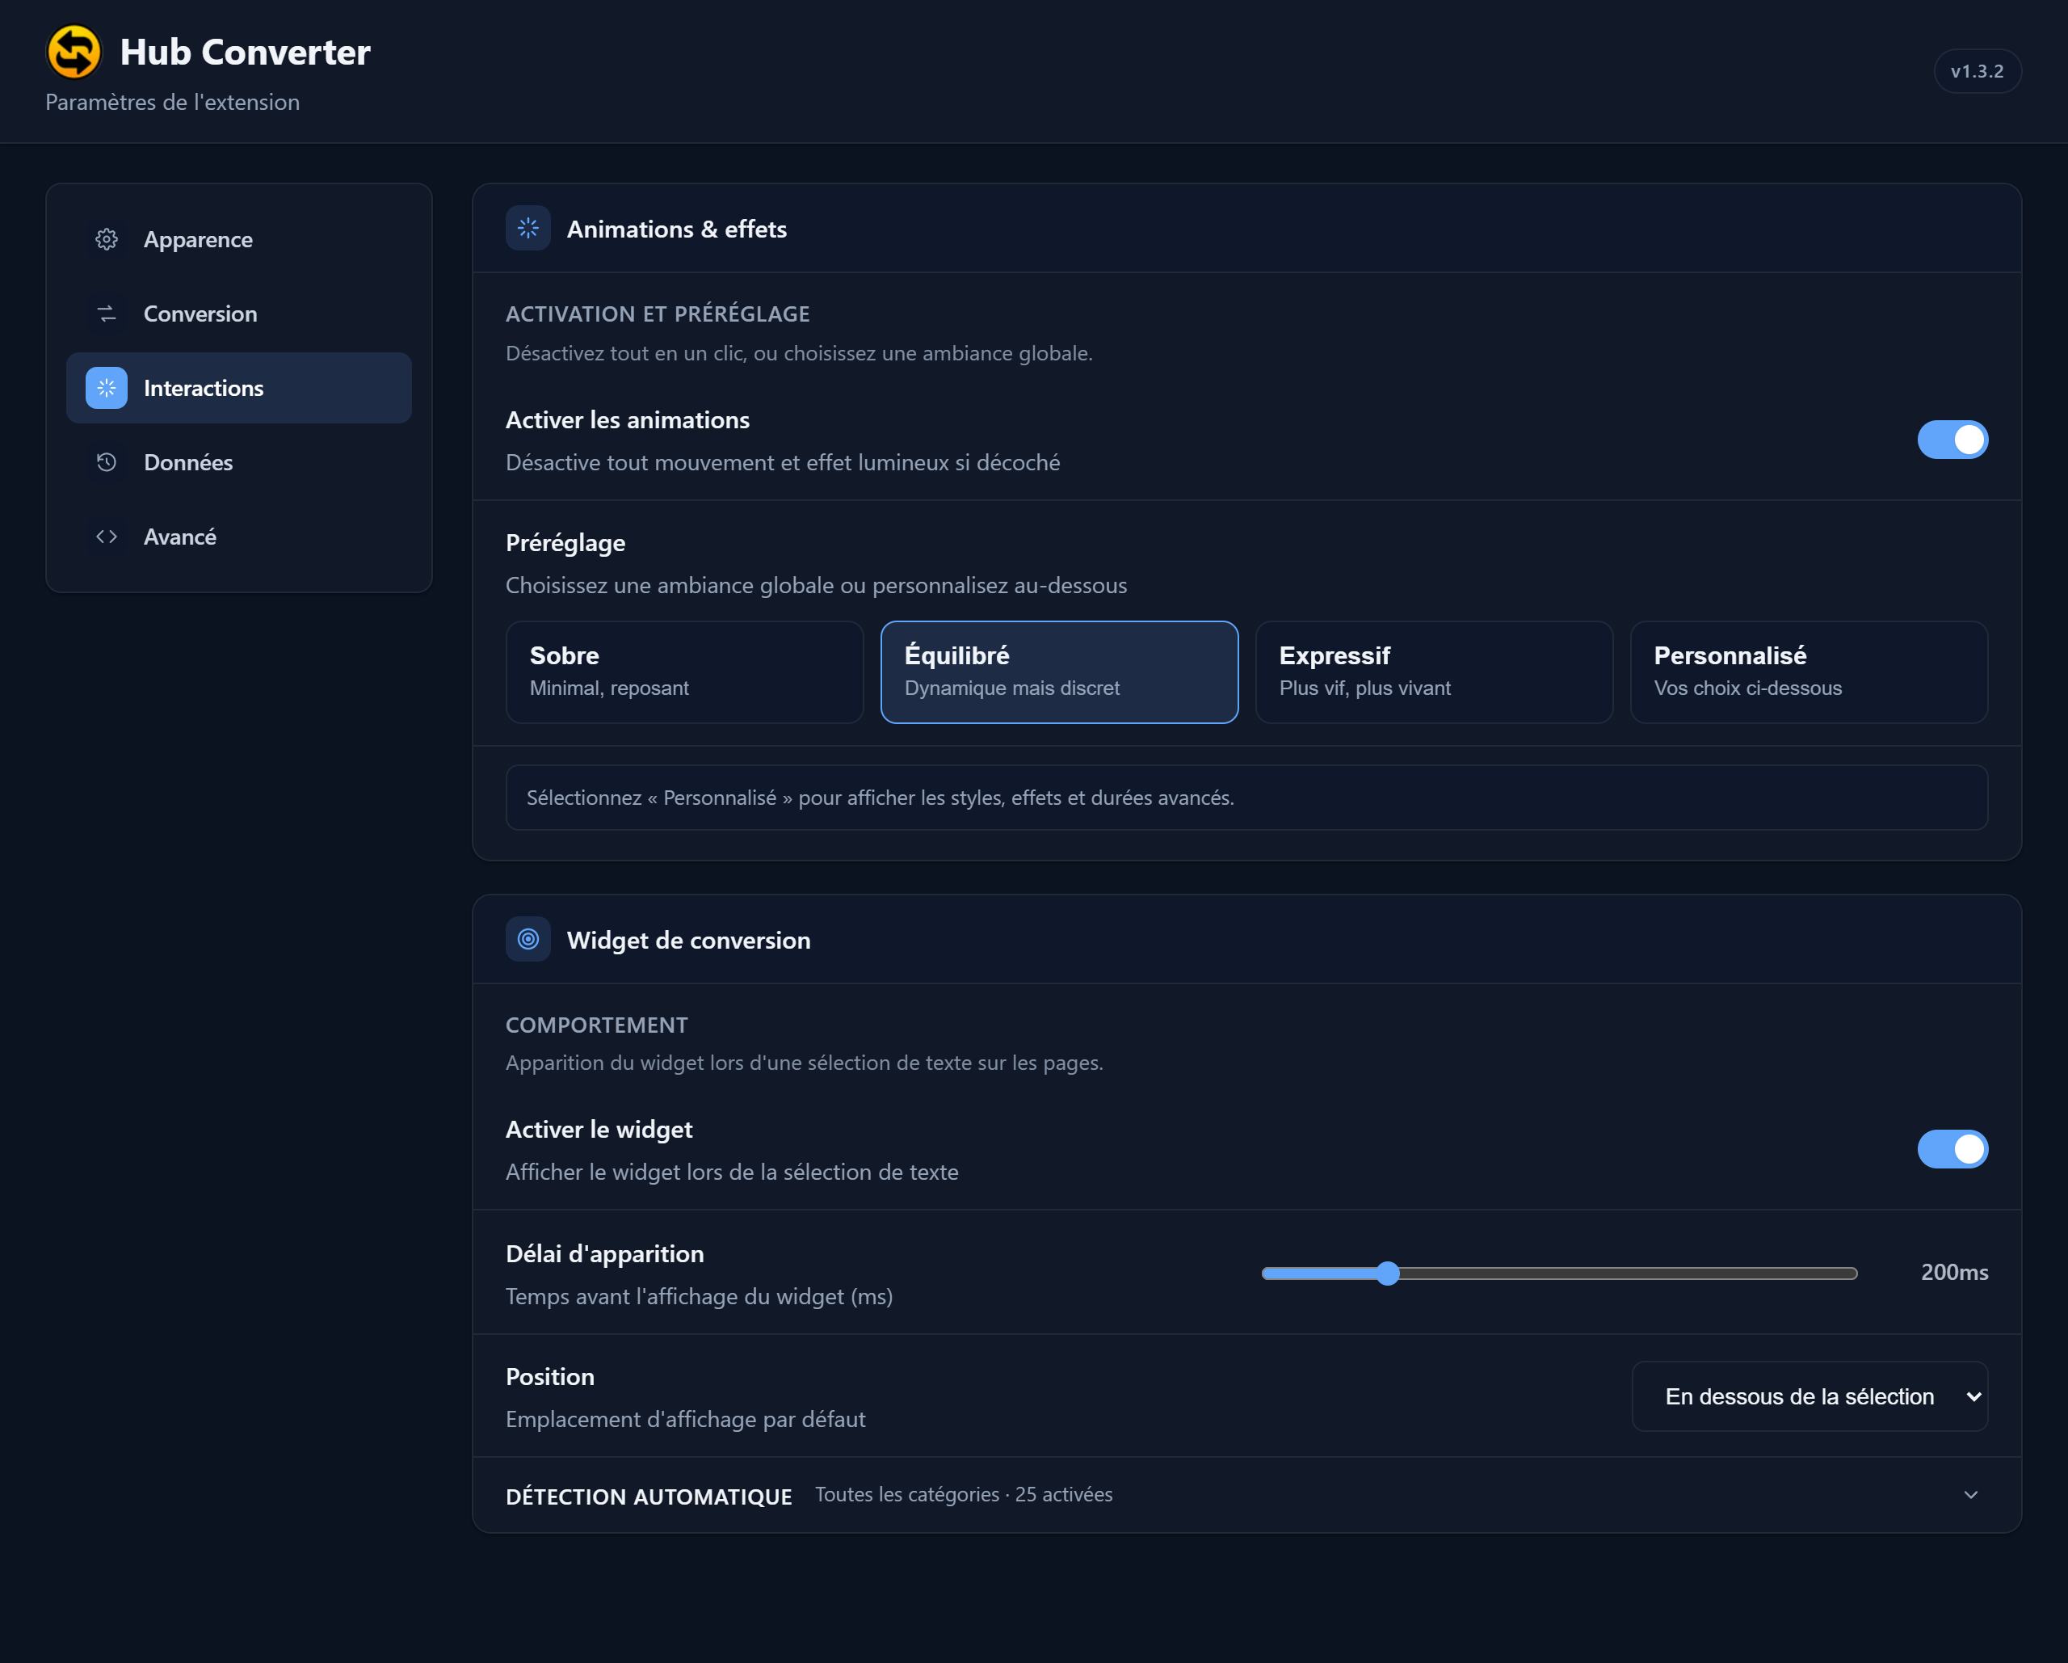Image resolution: width=2068 pixels, height=1663 pixels.
Task: Click the DÉTECTION AUTOMATIQUE heading
Action: [649, 1496]
